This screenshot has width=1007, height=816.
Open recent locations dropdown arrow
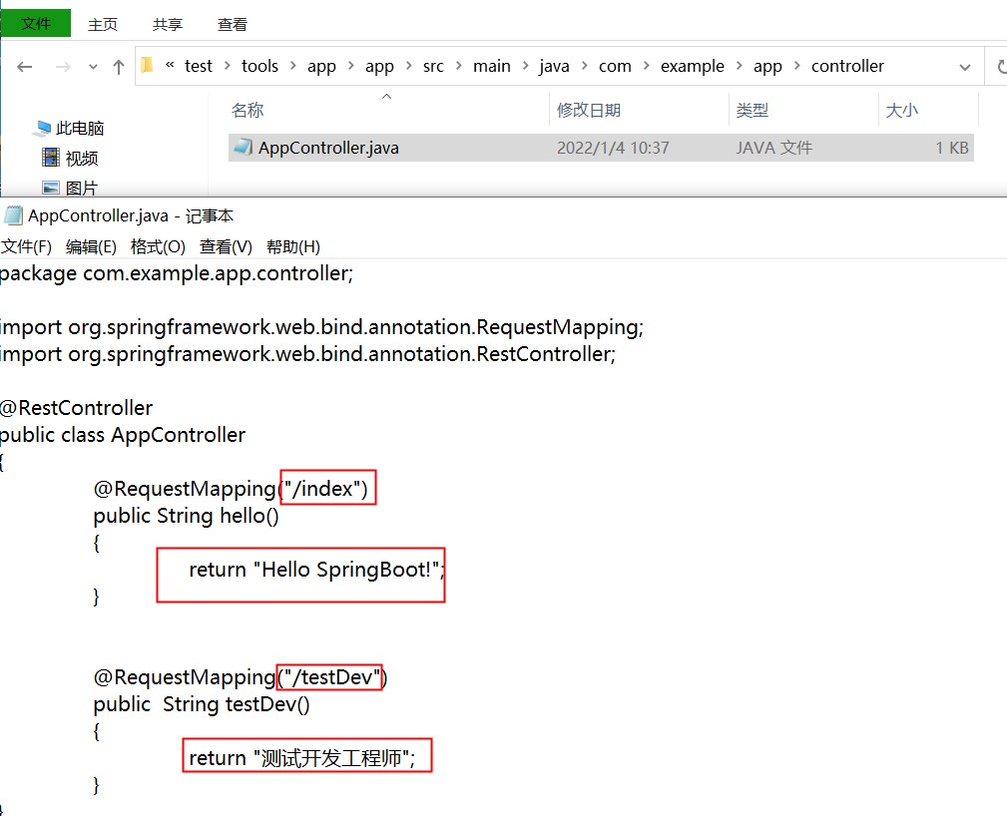(93, 67)
